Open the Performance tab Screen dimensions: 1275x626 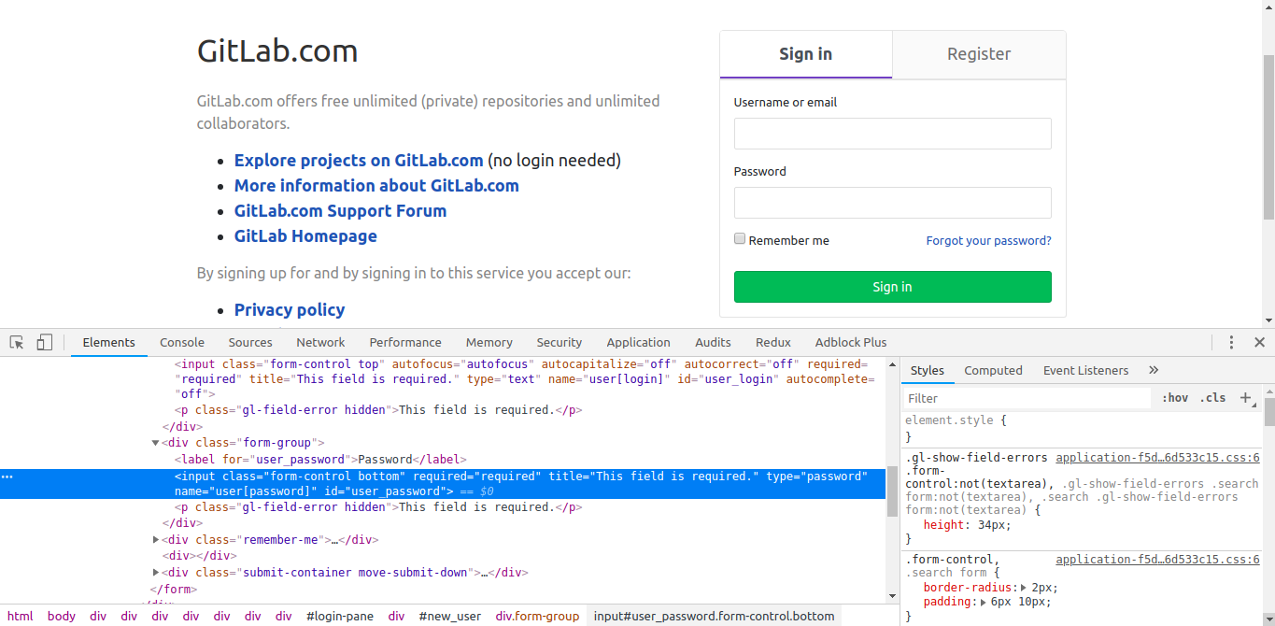[x=405, y=343]
